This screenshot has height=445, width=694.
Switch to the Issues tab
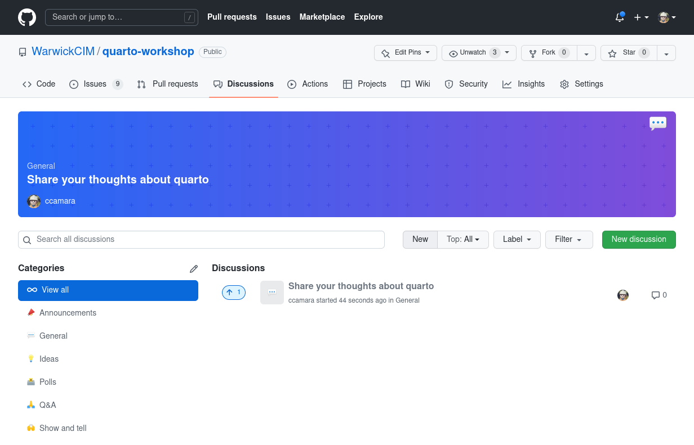[x=95, y=84]
